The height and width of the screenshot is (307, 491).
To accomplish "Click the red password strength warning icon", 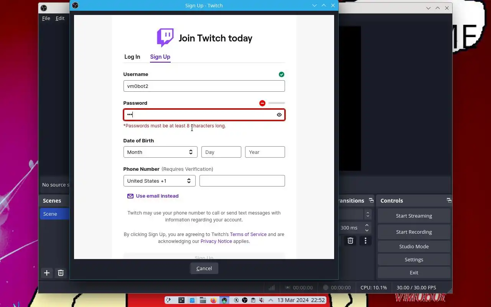I will coord(262,103).
